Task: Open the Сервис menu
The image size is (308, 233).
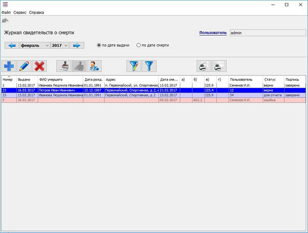Action: [20, 13]
